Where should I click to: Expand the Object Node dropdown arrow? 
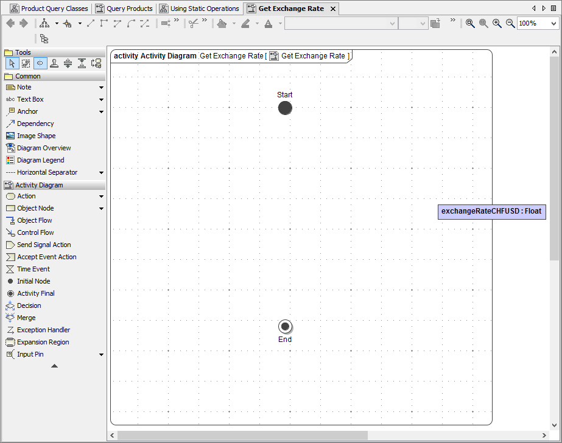point(101,209)
